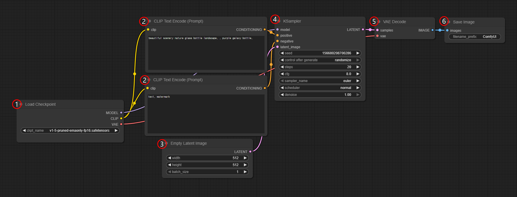The height and width of the screenshot is (197, 517).
Task: Cycle control after generate with left arrow
Action: pos(282,60)
